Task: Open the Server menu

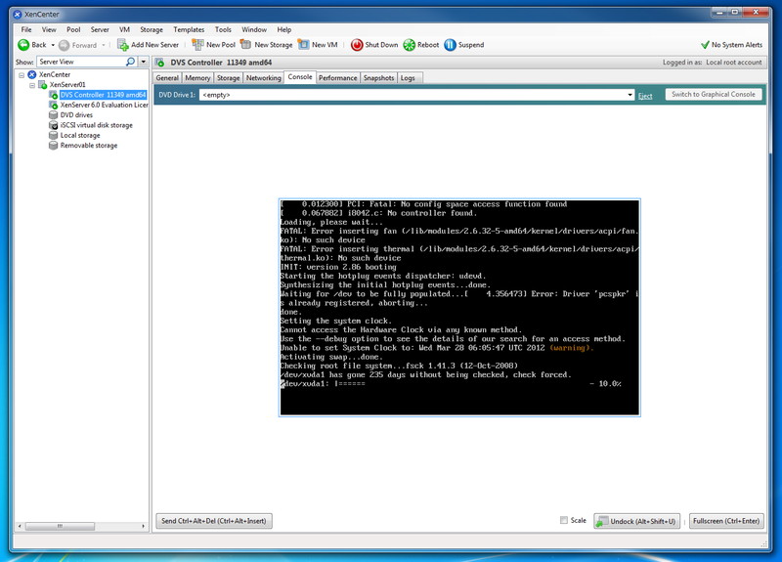Action: coord(100,29)
